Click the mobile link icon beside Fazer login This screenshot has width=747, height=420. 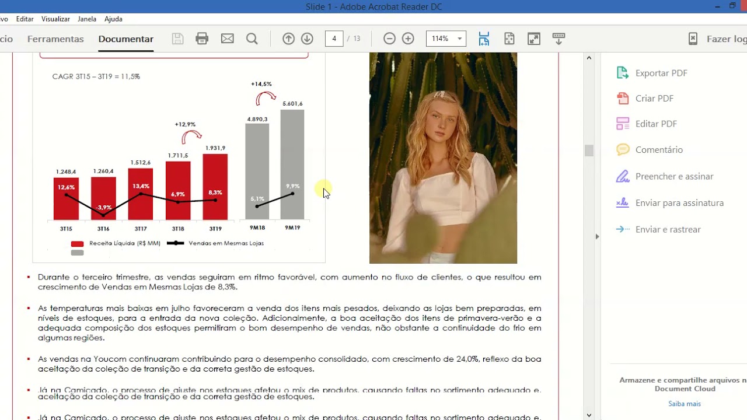coord(693,38)
